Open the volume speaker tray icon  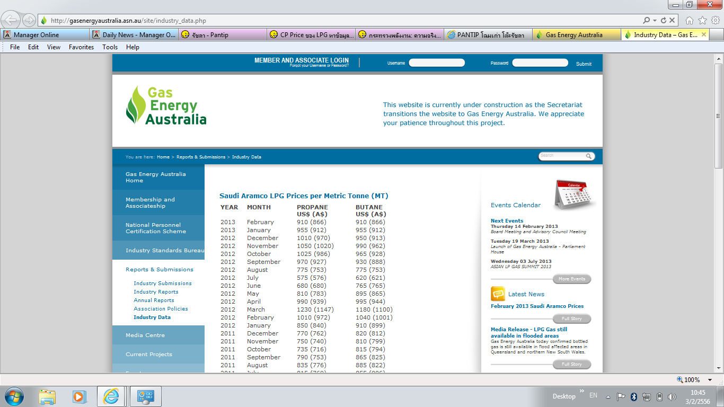coord(672,396)
